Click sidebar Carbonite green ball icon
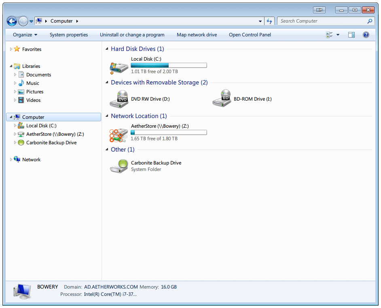Image resolution: width=381 pixels, height=308 pixels. tap(21, 143)
